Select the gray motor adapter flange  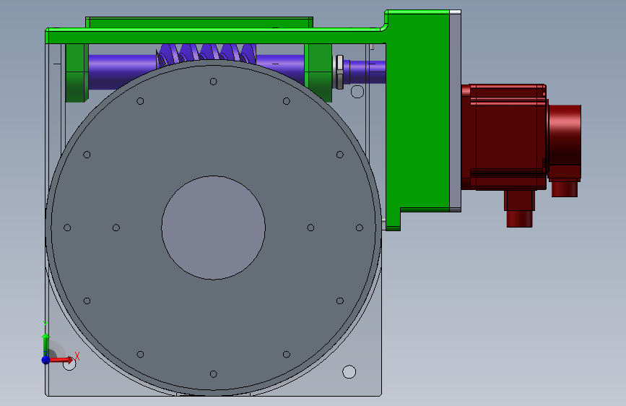(x=456, y=111)
